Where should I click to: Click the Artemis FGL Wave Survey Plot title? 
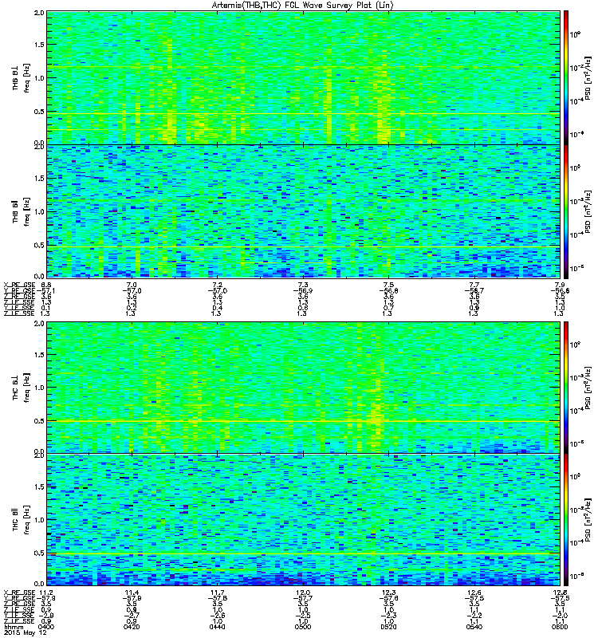pos(303,6)
